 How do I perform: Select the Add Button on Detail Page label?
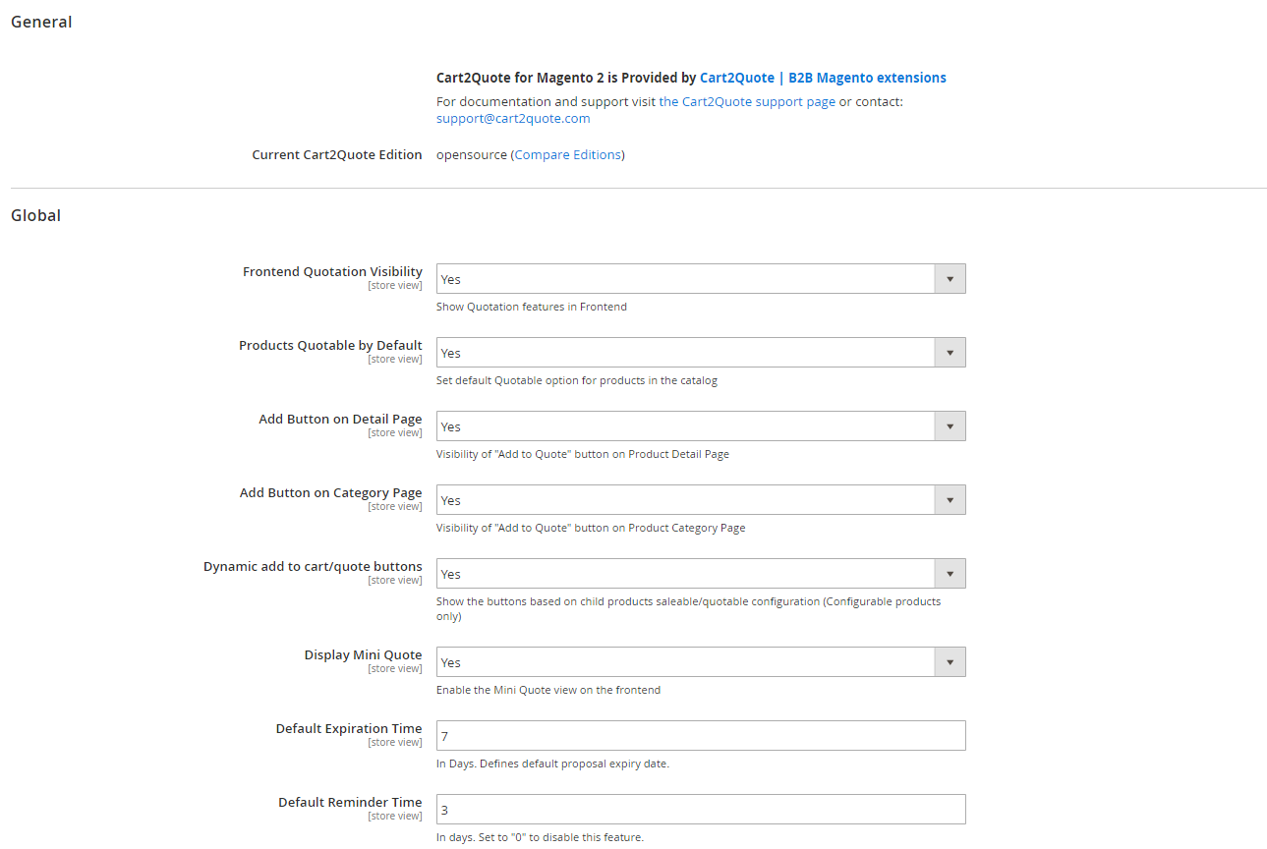(x=340, y=420)
